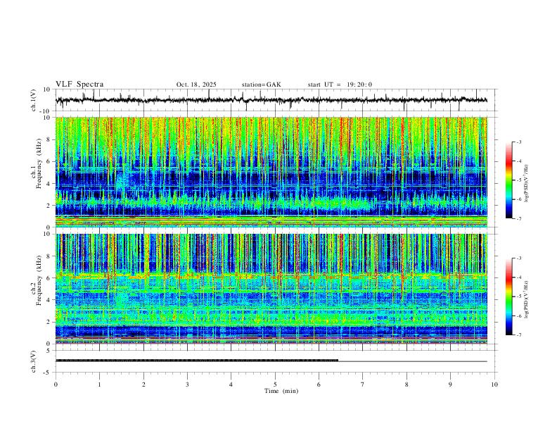The image size is (557, 431).
Task: Click the "-5" tick on ch.3(V) axis
Action: tap(48, 373)
